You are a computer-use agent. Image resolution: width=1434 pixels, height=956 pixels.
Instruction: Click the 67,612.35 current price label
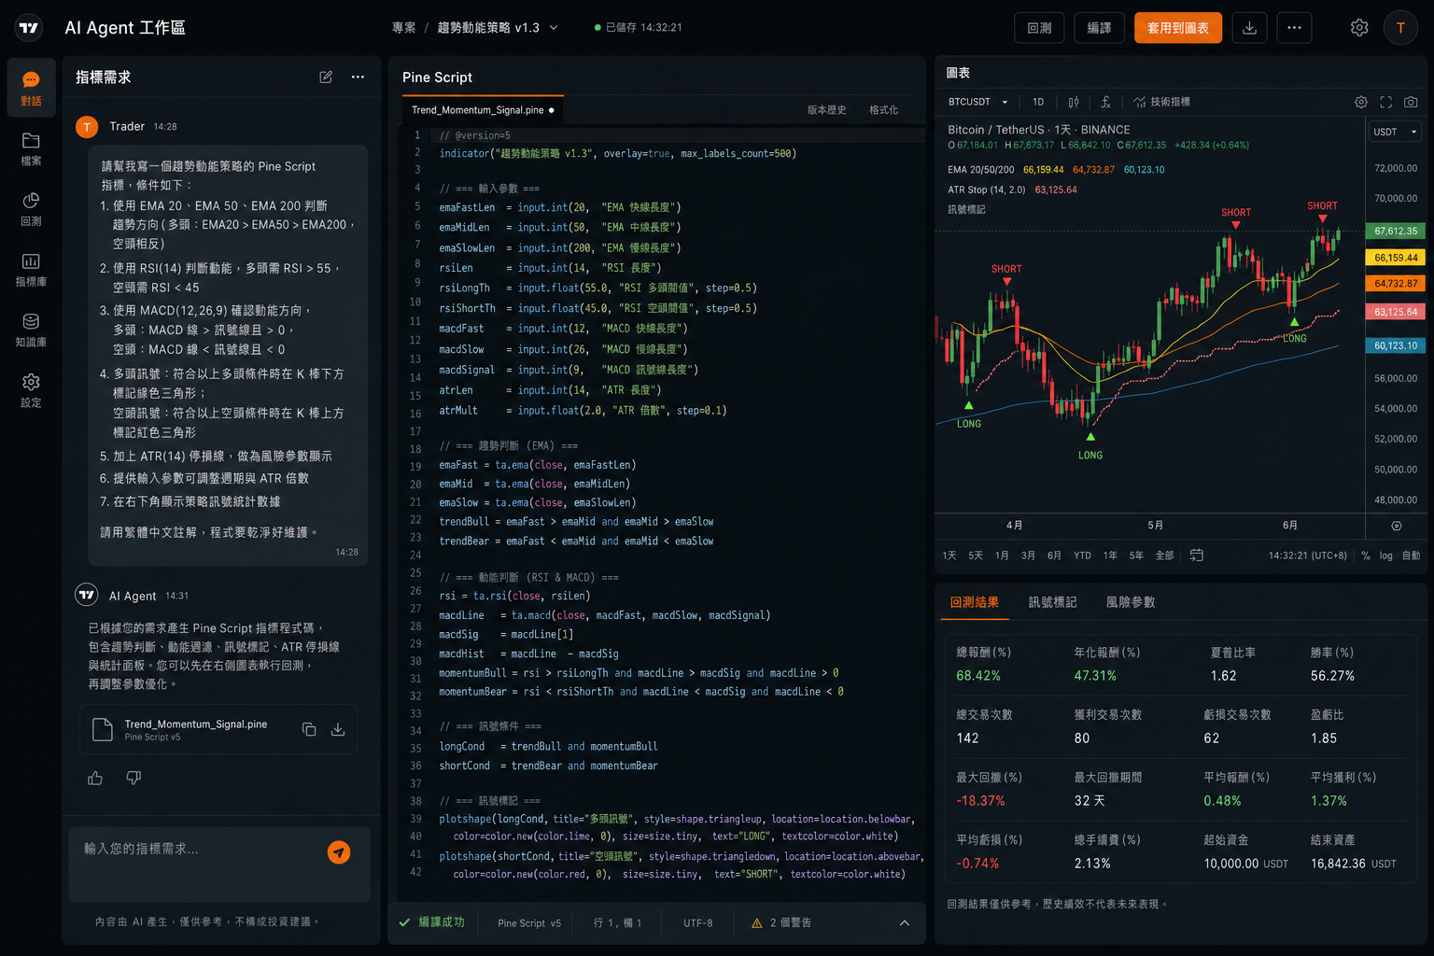[x=1396, y=232]
